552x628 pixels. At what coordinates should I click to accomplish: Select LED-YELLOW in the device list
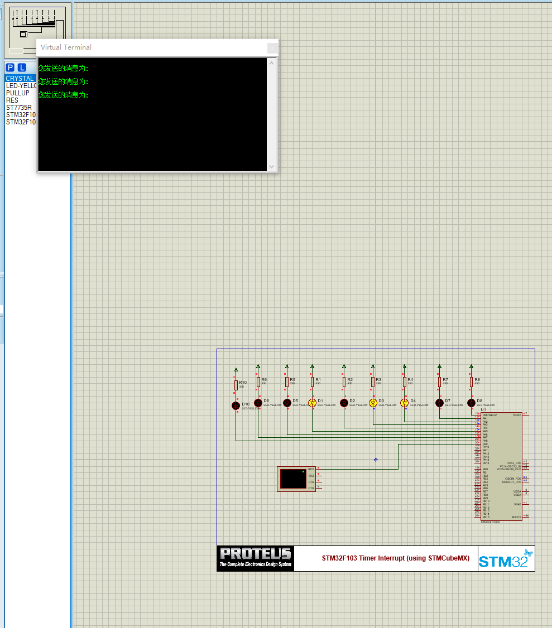[x=21, y=86]
